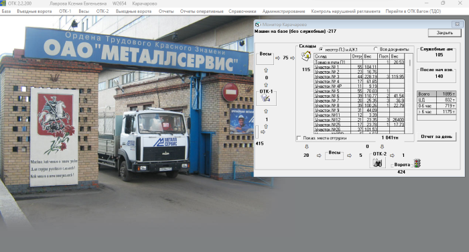The width and height of the screenshot is (469, 252).
Task: Open the База menu
Action: pos(6,11)
